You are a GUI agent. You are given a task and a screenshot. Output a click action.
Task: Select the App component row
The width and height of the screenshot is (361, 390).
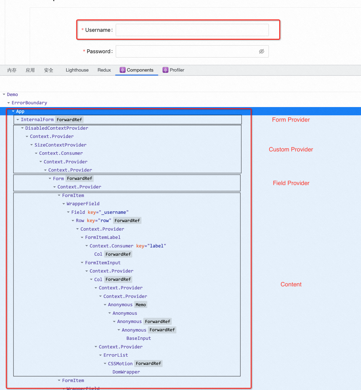coord(20,111)
